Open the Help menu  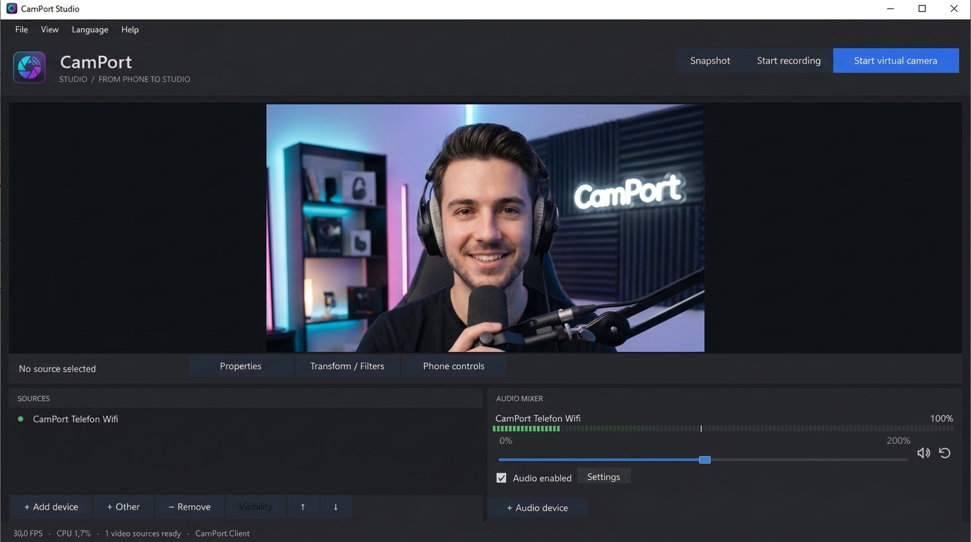pos(130,30)
